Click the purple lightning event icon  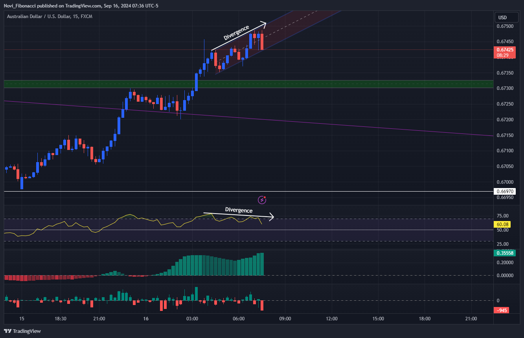262,200
